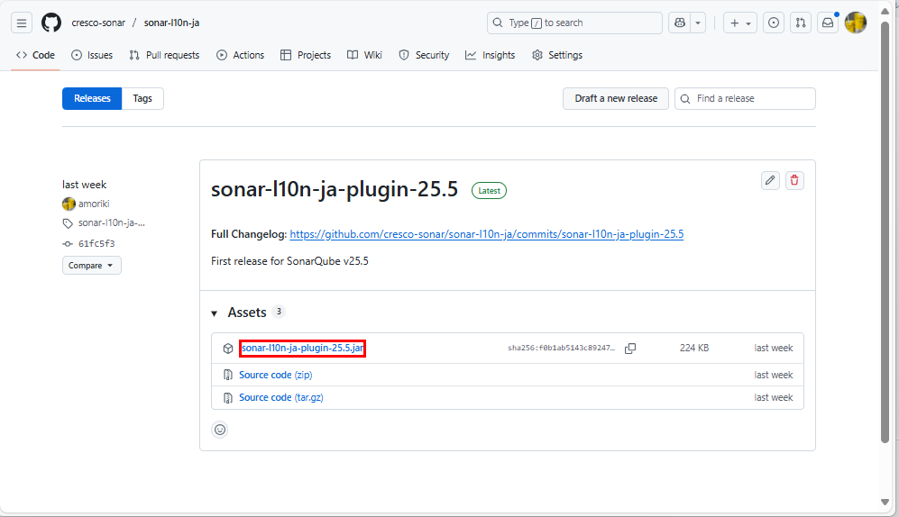
Task: Open Copilot chat icon
Action: pyautogui.click(x=679, y=23)
